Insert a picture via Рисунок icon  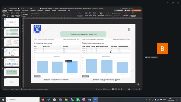tap(86, 13)
